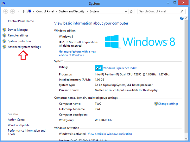Click the computer icon in the address bar
Viewport: 190px width, 142px height.
(x=29, y=11)
